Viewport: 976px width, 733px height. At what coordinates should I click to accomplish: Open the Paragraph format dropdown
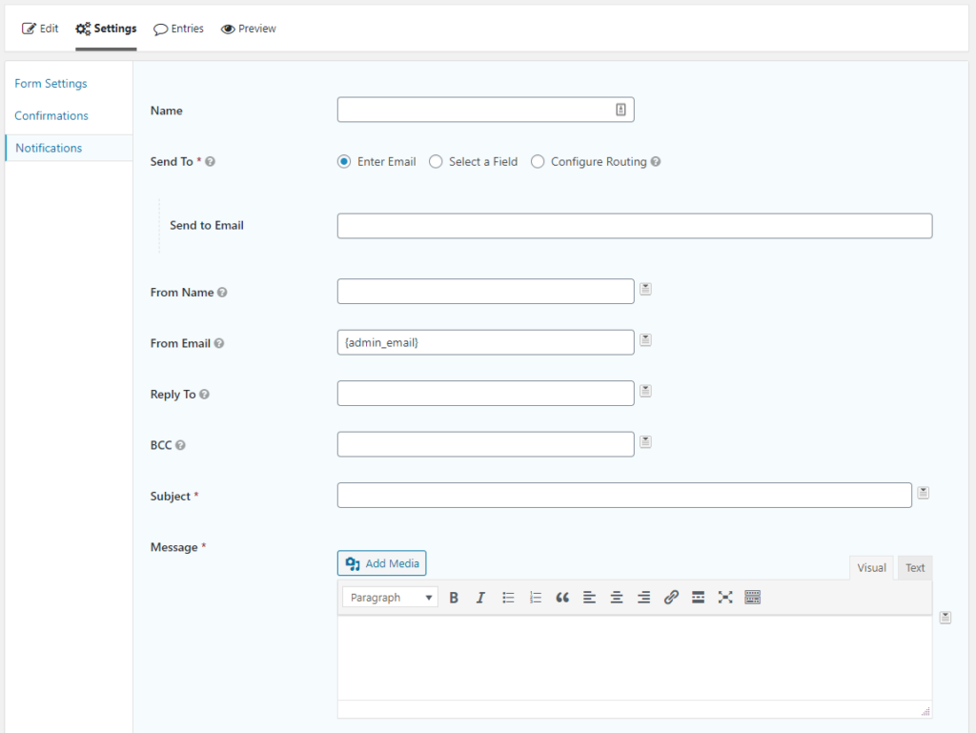(x=390, y=598)
